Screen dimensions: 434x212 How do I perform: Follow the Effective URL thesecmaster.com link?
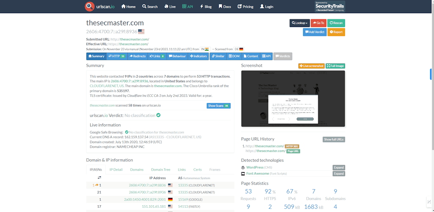128,44
